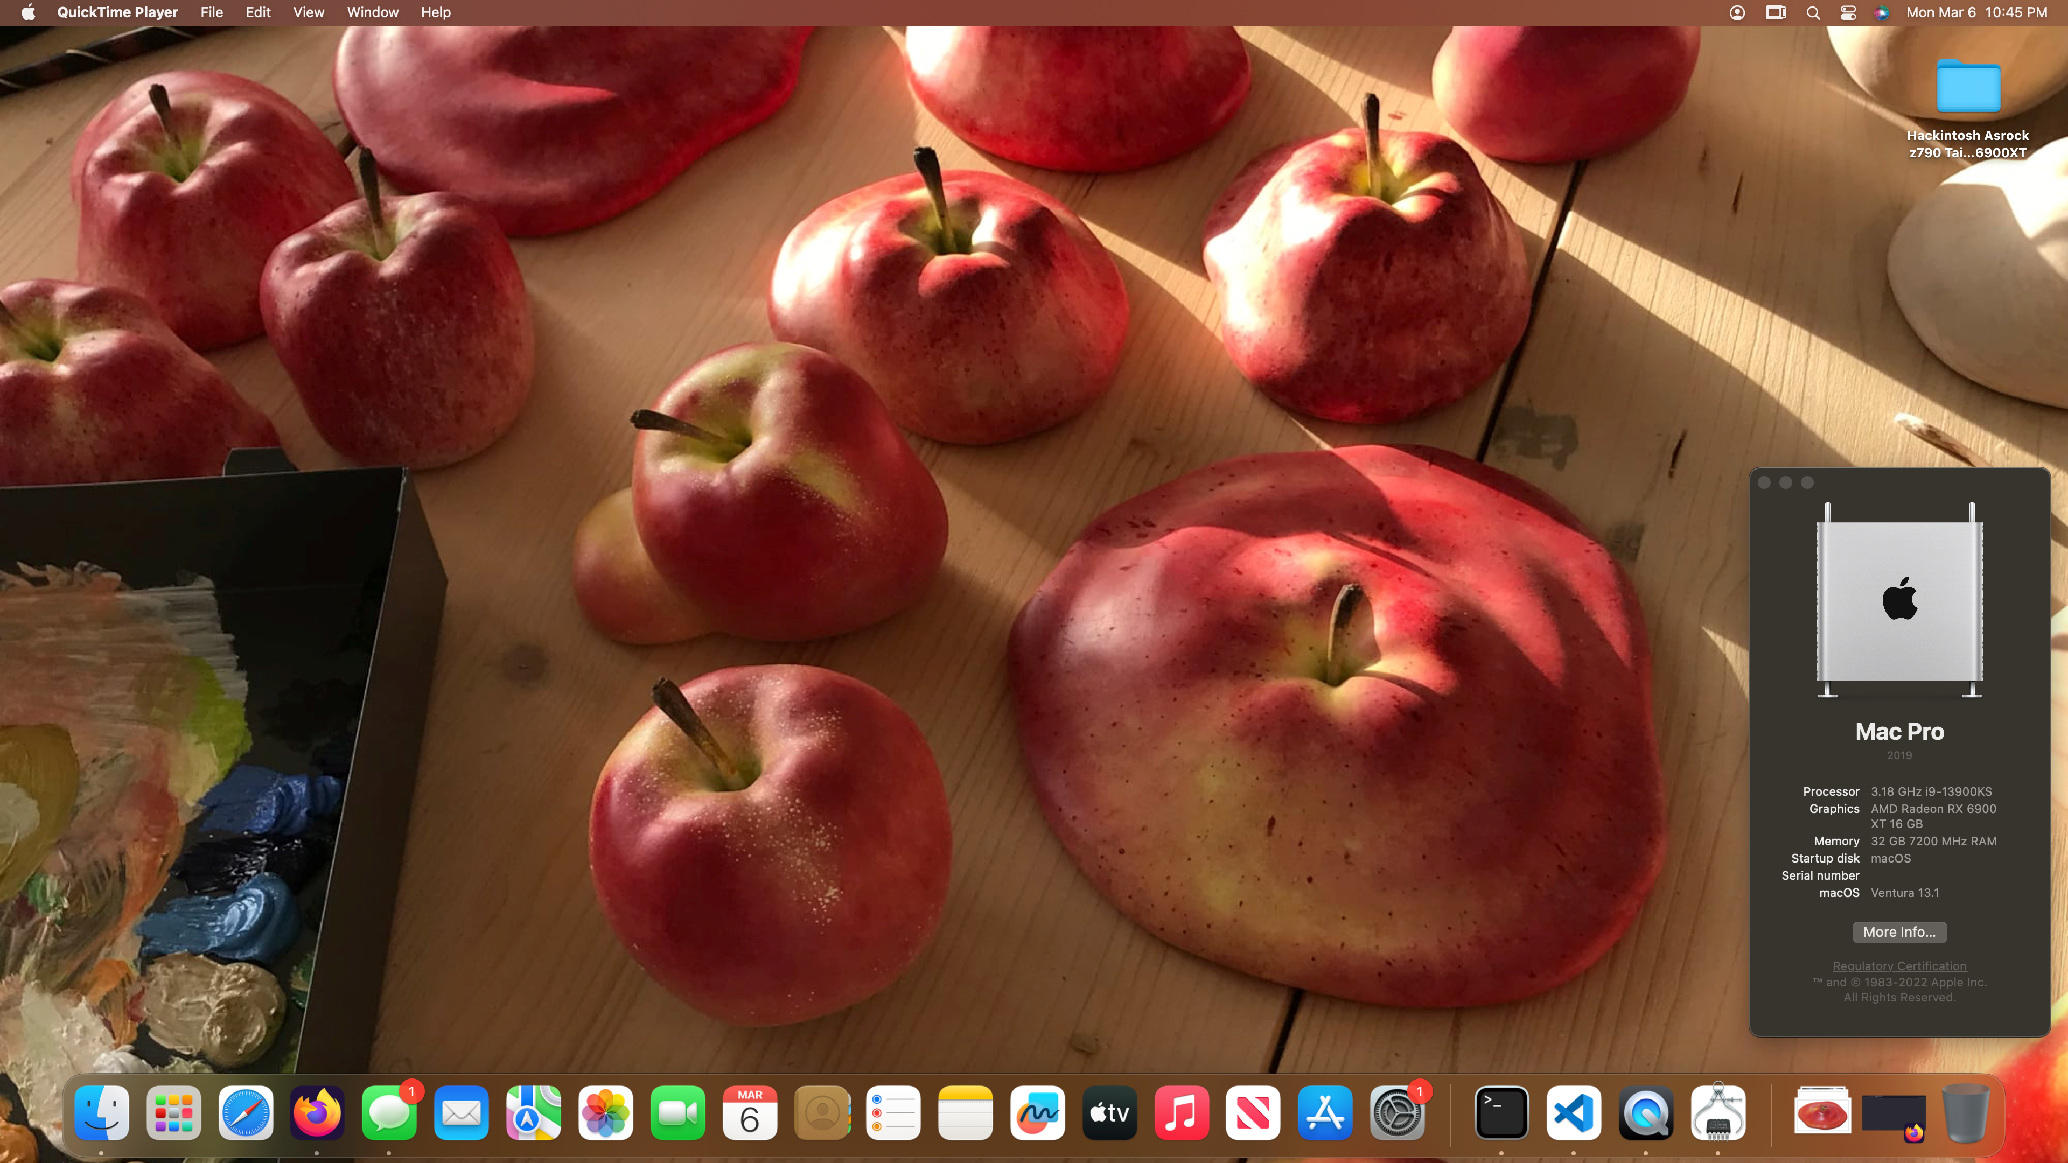Open the Regulatory Certification link
Screen dimensions: 2068x1163
coord(1898,965)
